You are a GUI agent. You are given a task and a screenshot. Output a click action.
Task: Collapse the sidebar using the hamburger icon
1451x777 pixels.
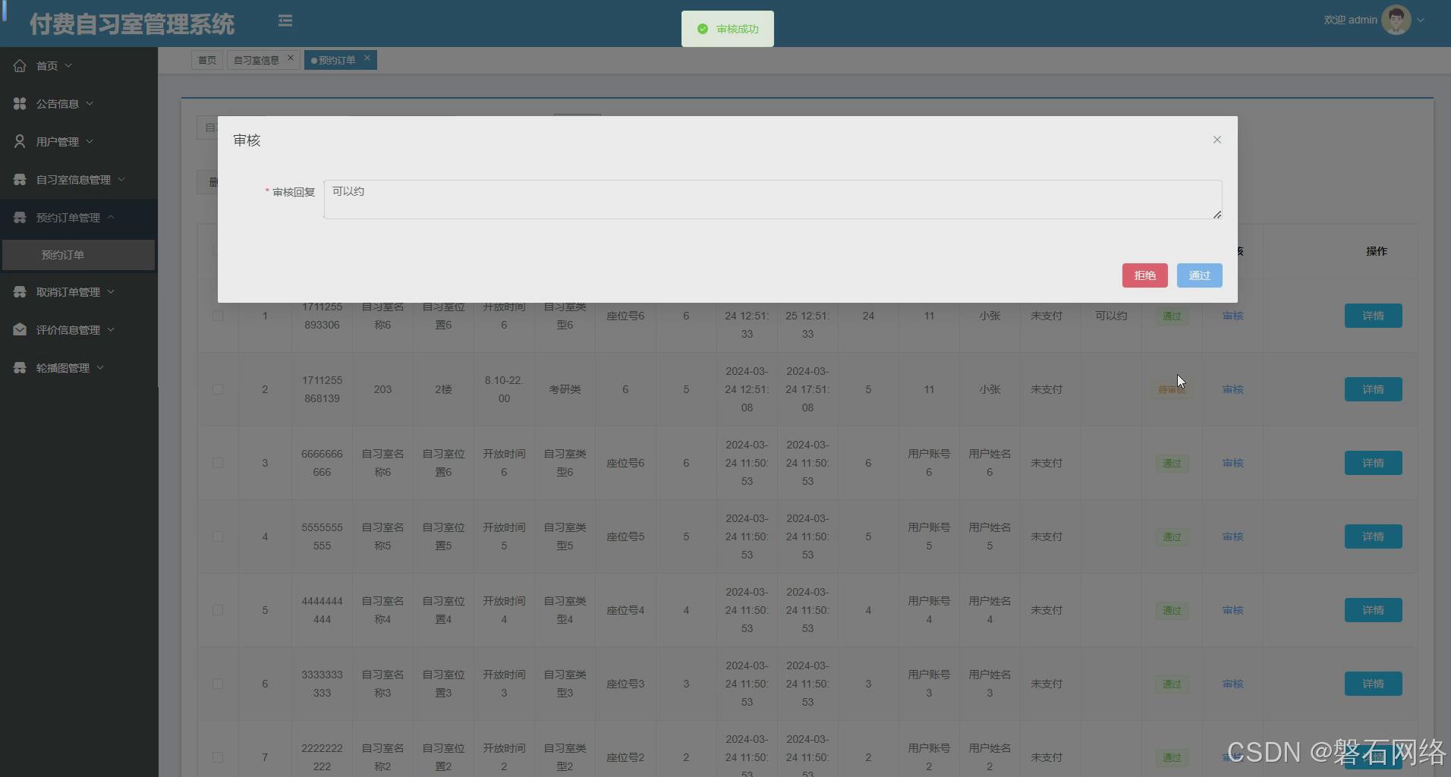click(285, 20)
